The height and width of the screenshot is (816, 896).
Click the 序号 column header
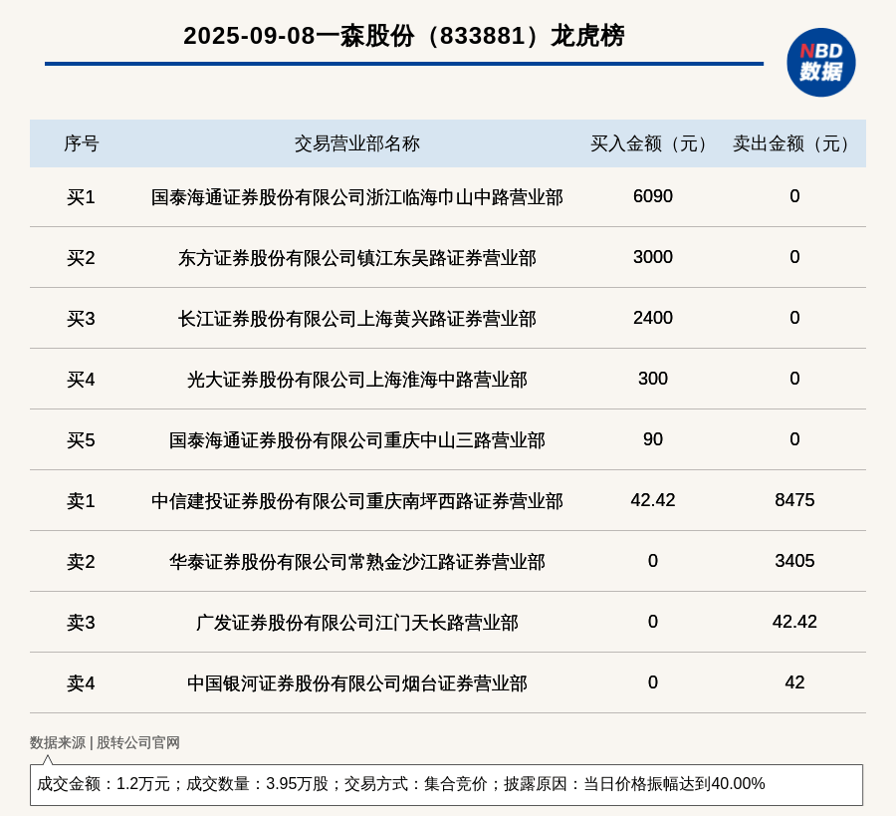coord(82,143)
